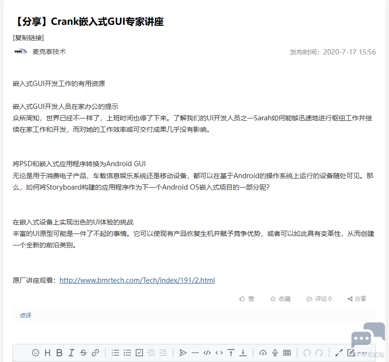
Task: Click the up-arrow-to-bar toolbar icon
Action: point(231,352)
